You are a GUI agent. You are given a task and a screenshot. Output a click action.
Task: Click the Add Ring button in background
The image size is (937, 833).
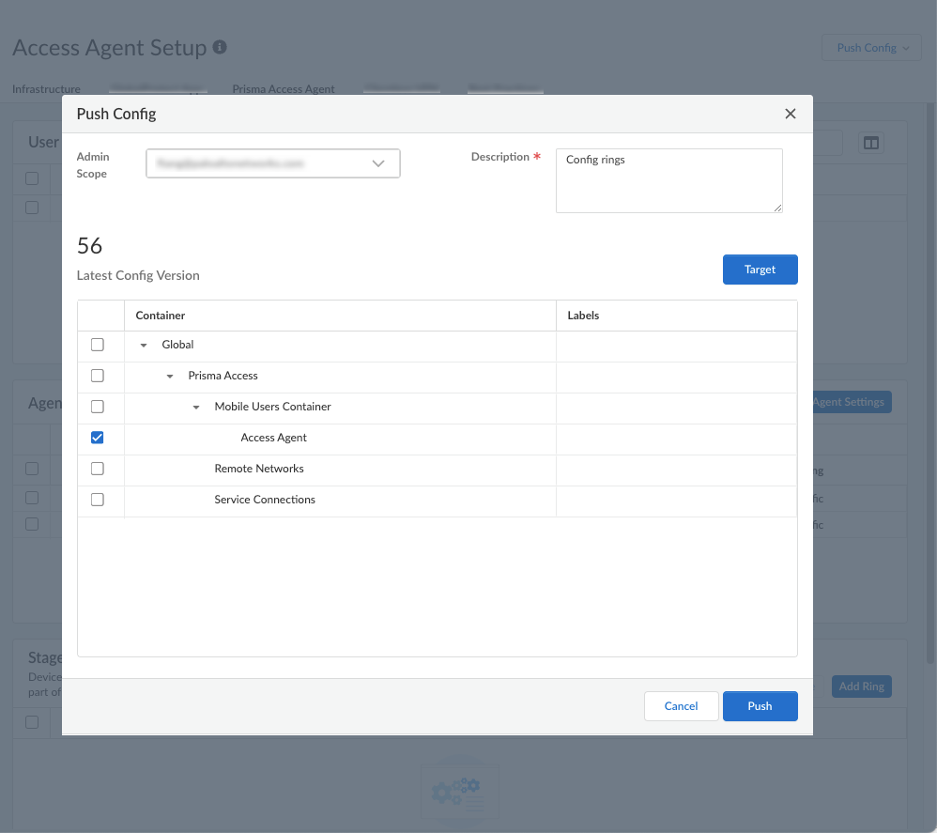click(861, 686)
